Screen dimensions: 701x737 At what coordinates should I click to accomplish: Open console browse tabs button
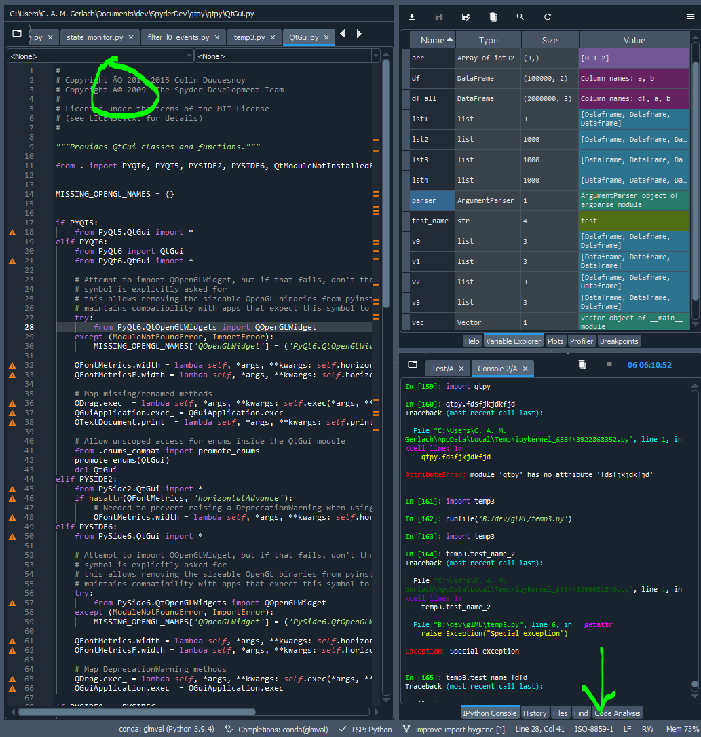413,364
